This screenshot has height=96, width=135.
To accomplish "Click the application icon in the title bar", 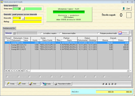I will 2,2.
